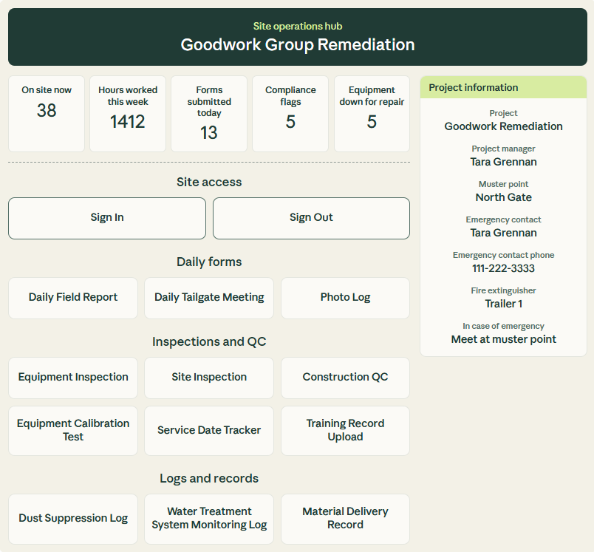Select the On site now stat card
This screenshot has width=594, height=552.
47,114
